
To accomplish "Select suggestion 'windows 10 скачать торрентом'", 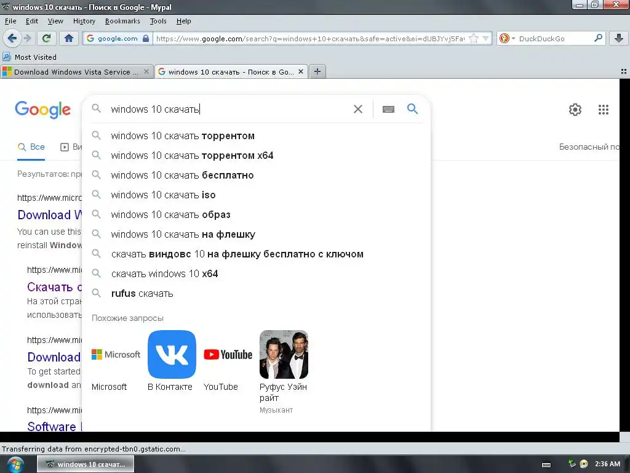I will (x=257, y=136).
